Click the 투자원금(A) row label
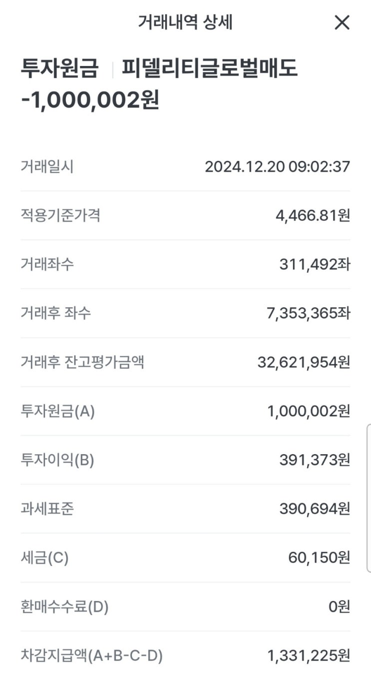The width and height of the screenshot is (371, 700). 57,411
